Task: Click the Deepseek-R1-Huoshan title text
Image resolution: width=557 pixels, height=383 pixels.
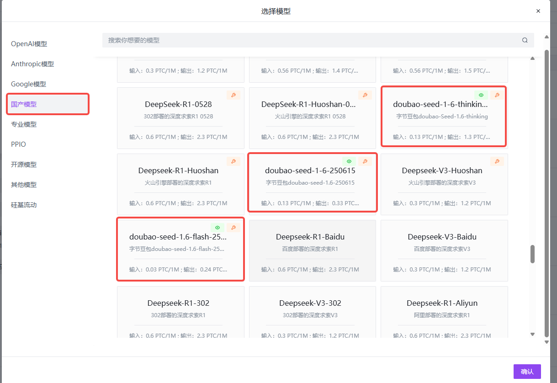Action: point(178,170)
